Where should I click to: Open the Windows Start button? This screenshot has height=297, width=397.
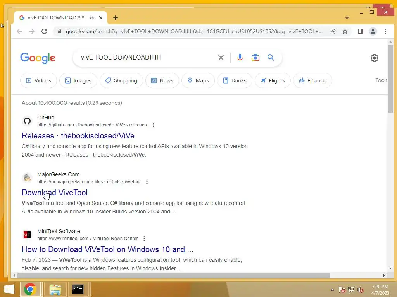click(x=9, y=289)
